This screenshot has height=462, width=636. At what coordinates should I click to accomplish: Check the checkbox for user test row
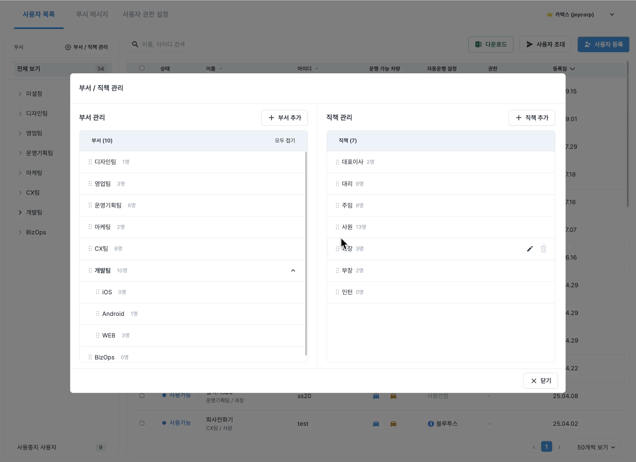[x=142, y=423]
